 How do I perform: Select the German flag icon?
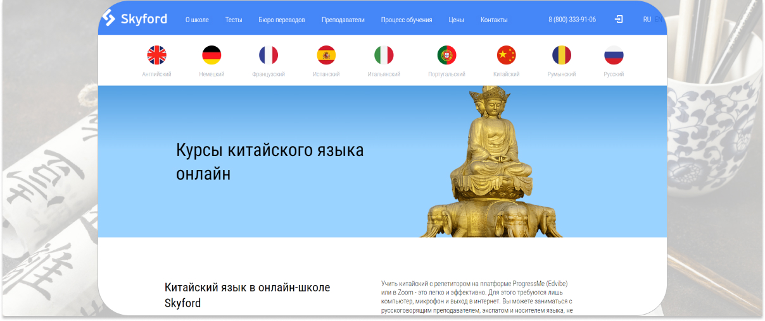pyautogui.click(x=212, y=56)
